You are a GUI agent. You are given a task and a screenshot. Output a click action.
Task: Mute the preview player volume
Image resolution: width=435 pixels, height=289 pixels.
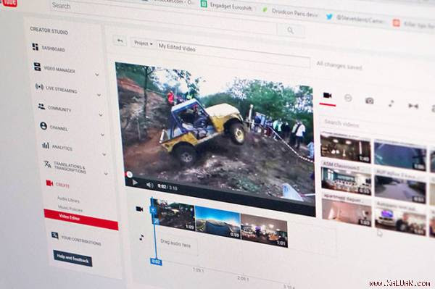coord(149,185)
